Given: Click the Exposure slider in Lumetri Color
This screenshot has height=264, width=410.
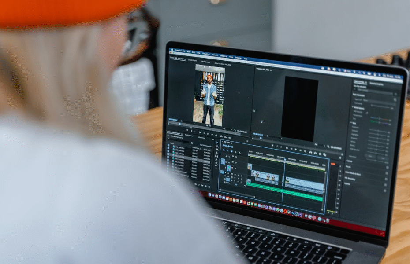Looking at the screenshot, I should click(378, 130).
